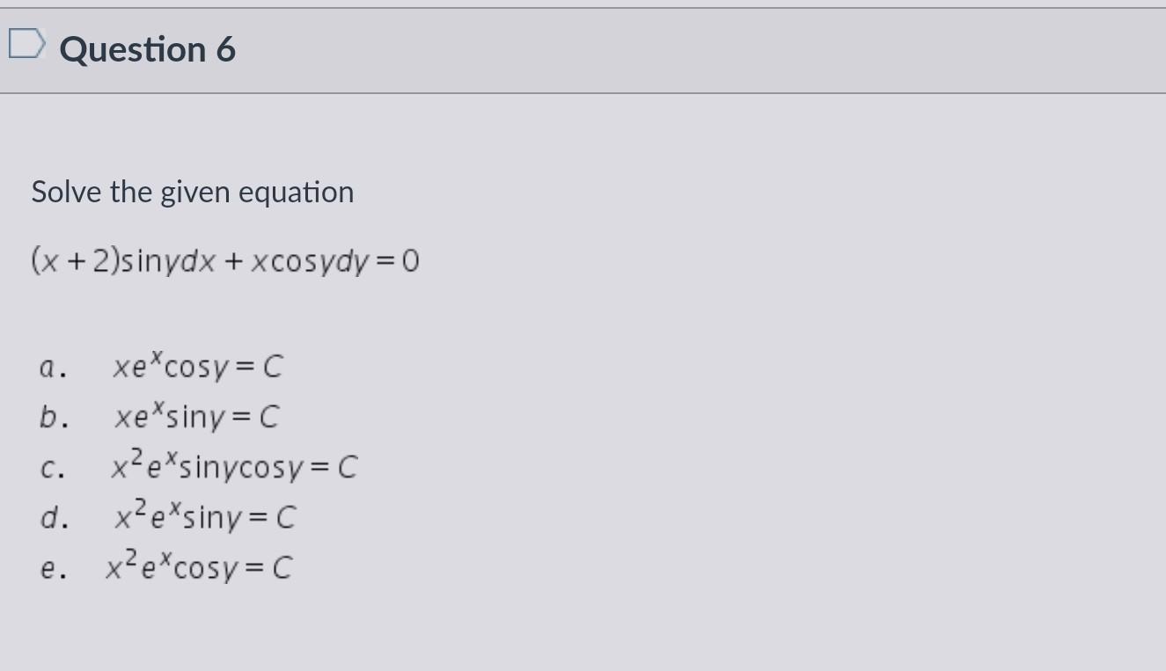
Task: Select answer option e, x²e^x cosy = C
Action: tap(199, 566)
